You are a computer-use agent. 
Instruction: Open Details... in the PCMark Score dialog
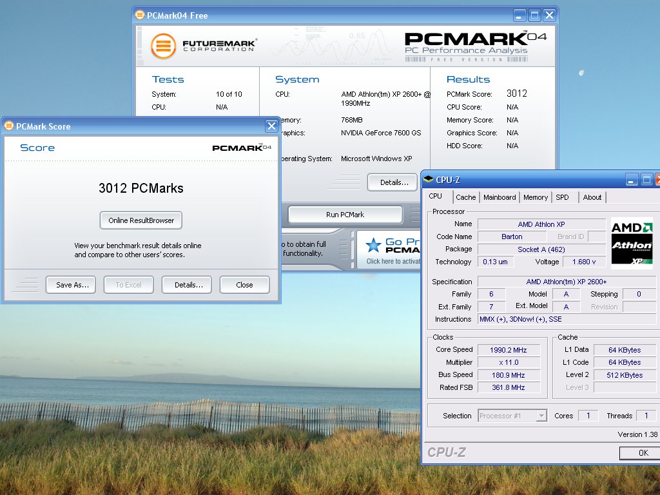[x=187, y=285]
